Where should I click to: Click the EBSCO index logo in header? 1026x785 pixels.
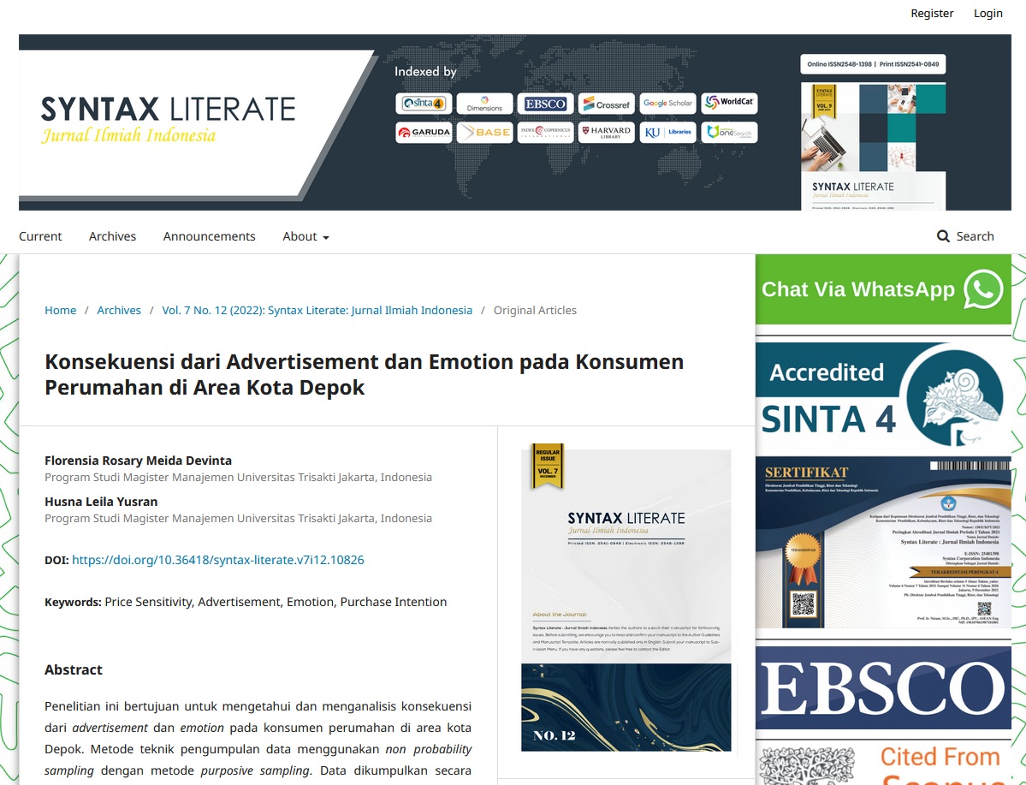point(545,104)
